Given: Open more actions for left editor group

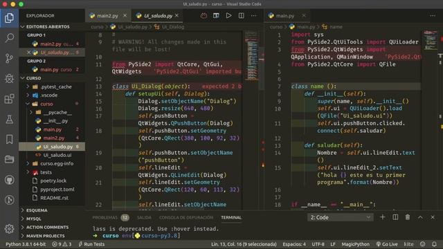Looking at the screenshot, I should [254, 16].
